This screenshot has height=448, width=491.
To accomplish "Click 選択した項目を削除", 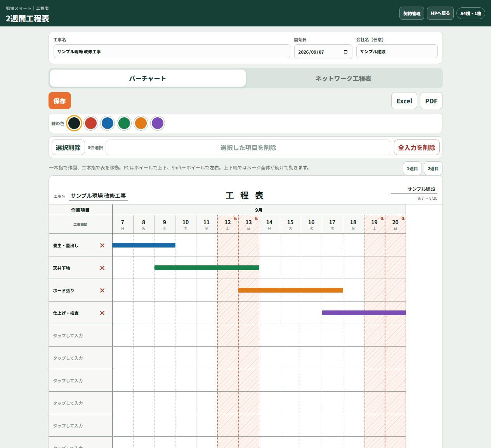I will (248, 147).
